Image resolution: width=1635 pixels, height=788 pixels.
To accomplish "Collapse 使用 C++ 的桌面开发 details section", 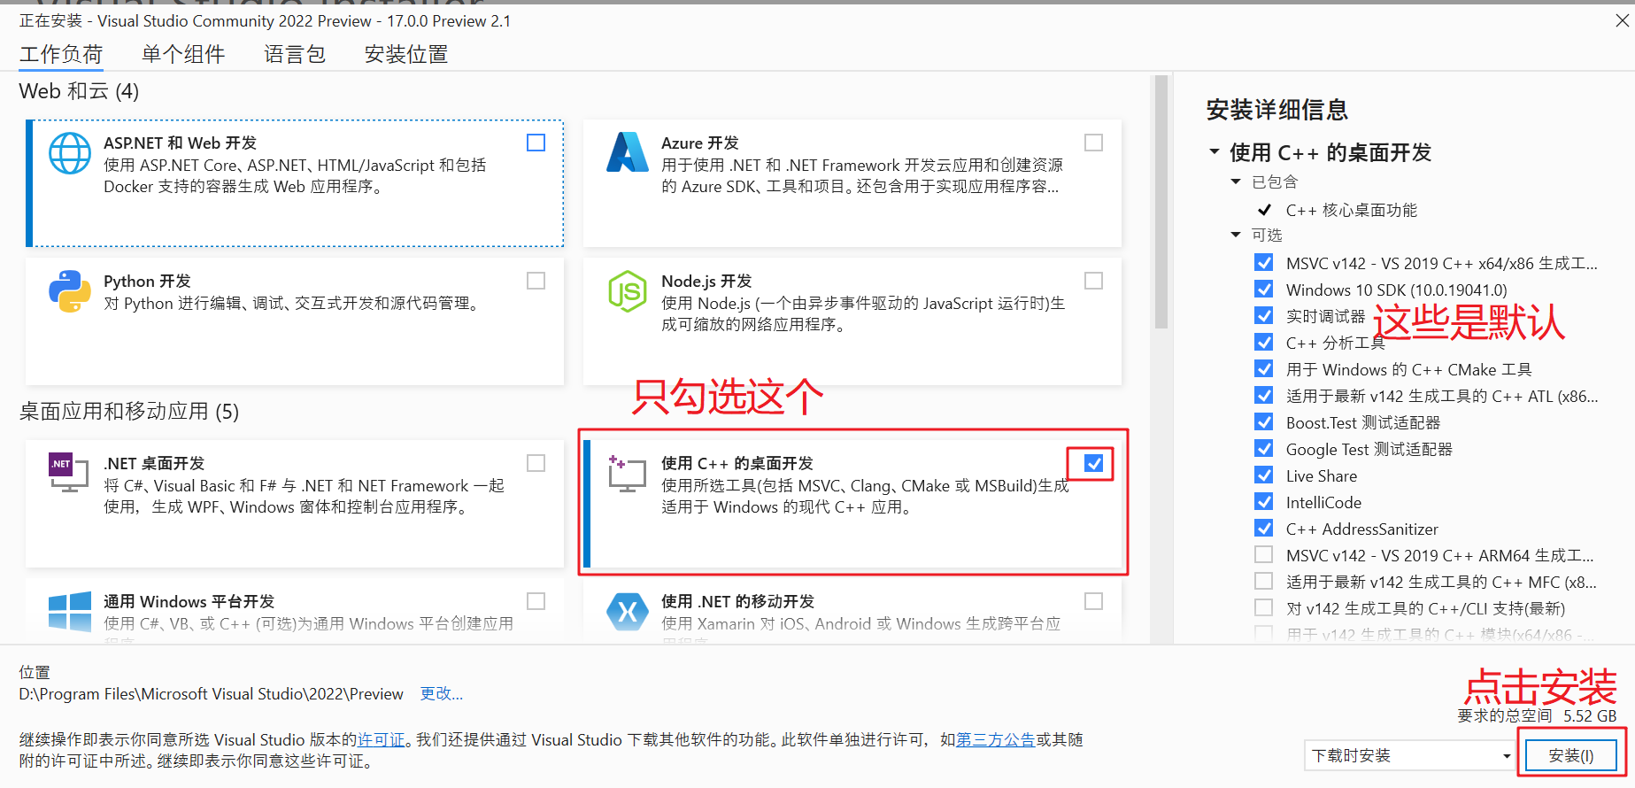I will point(1215,152).
